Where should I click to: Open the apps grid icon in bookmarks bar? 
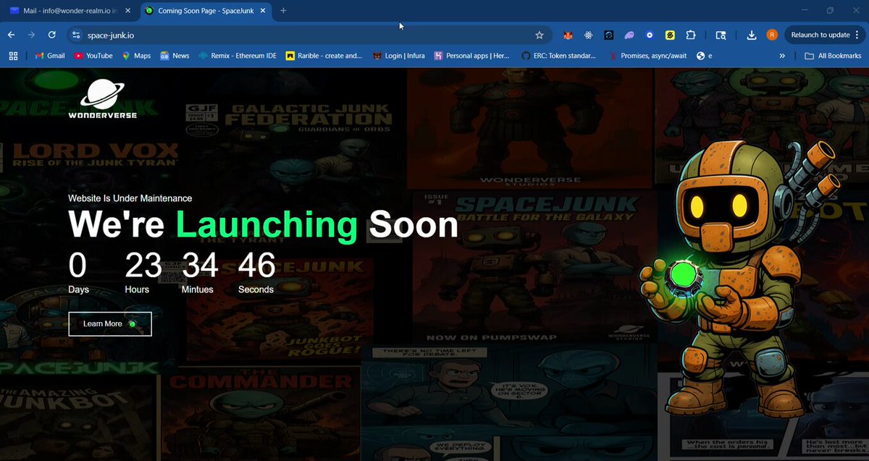point(13,56)
